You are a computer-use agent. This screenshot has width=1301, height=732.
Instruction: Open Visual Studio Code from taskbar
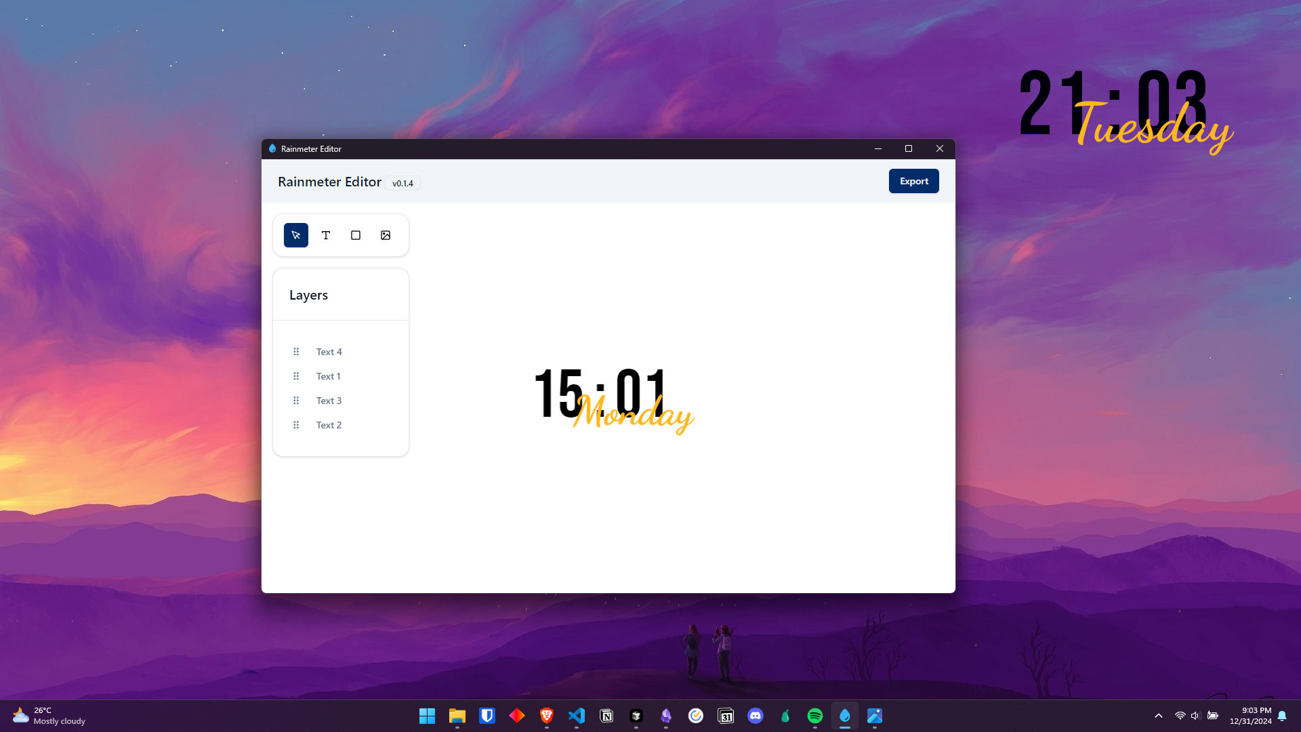click(577, 716)
